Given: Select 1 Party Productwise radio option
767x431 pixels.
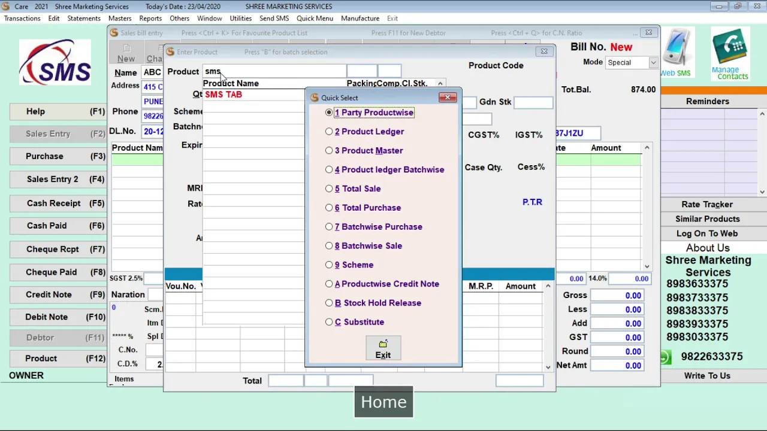Looking at the screenshot, I should coord(329,113).
